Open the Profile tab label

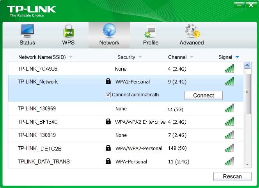pyautogui.click(x=151, y=43)
